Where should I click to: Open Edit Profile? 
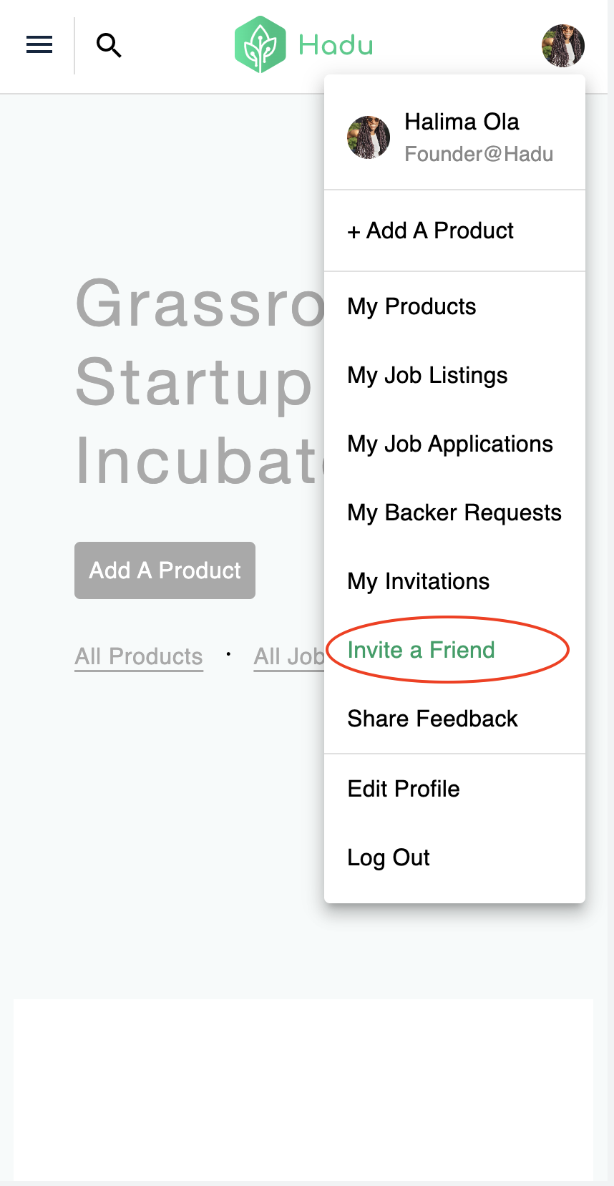click(x=404, y=789)
